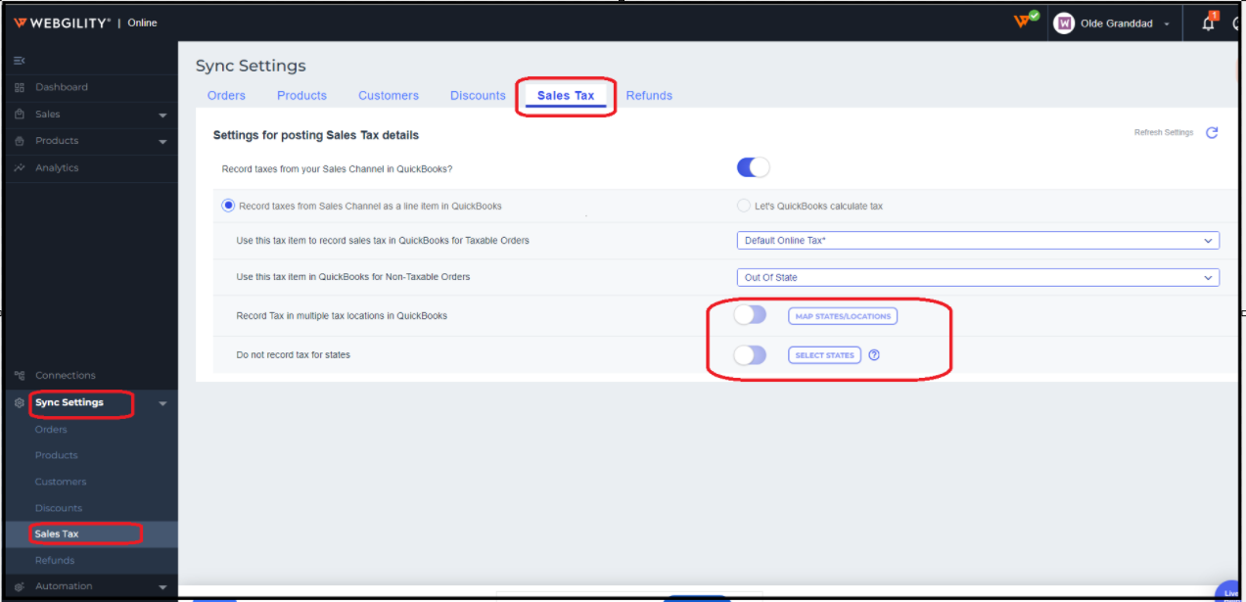Viewport: 1246px width, 602px height.
Task: Open Analytics in the sidebar
Action: pos(57,167)
